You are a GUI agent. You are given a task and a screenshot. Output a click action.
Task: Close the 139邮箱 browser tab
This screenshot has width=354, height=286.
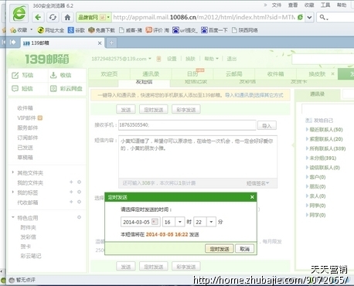pyautogui.click(x=100, y=43)
